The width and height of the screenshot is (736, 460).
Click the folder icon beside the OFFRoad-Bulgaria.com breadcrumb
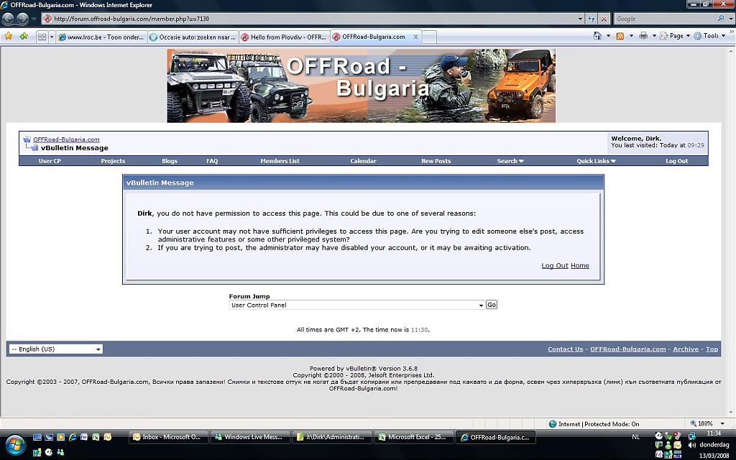pos(27,139)
